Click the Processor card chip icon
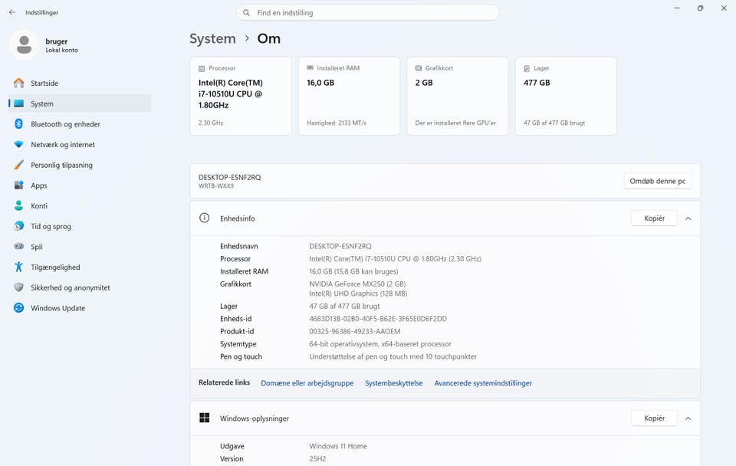 point(202,68)
